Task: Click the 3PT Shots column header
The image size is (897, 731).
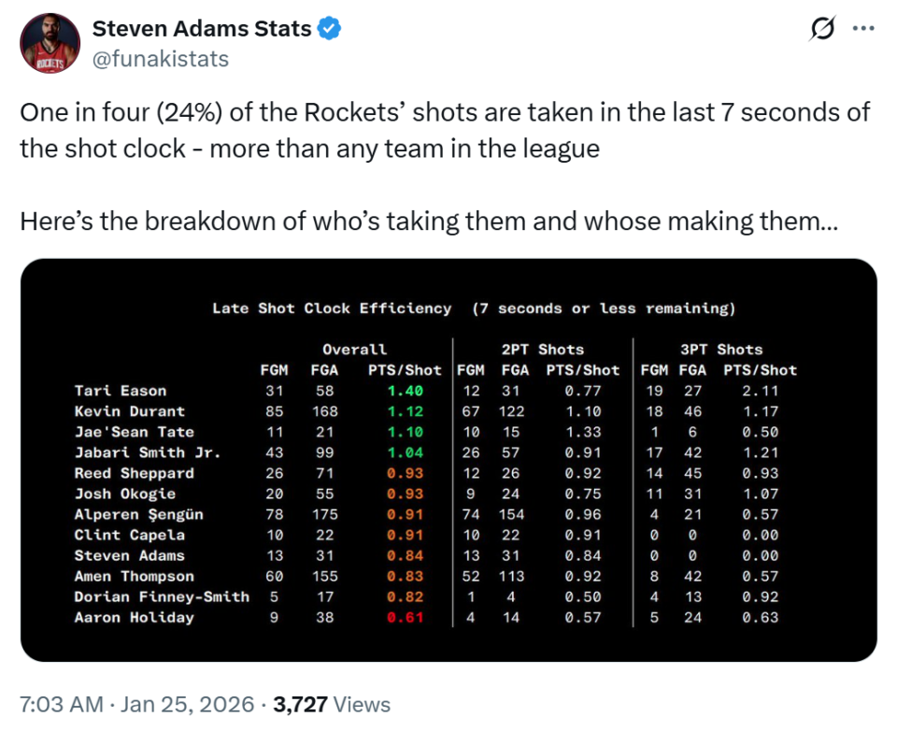Action: click(x=720, y=350)
